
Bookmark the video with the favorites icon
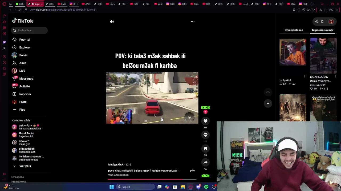pos(205,149)
